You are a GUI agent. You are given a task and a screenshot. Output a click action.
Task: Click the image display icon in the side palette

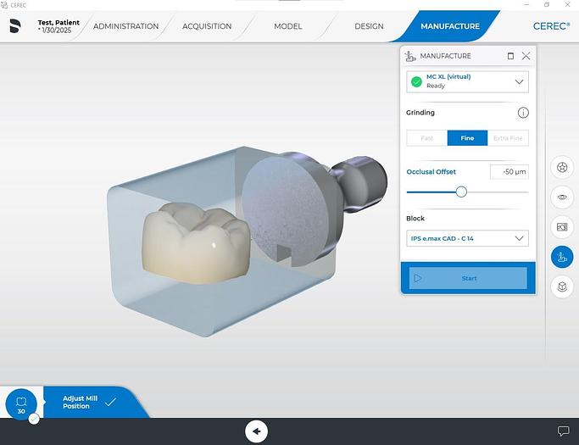[560, 227]
